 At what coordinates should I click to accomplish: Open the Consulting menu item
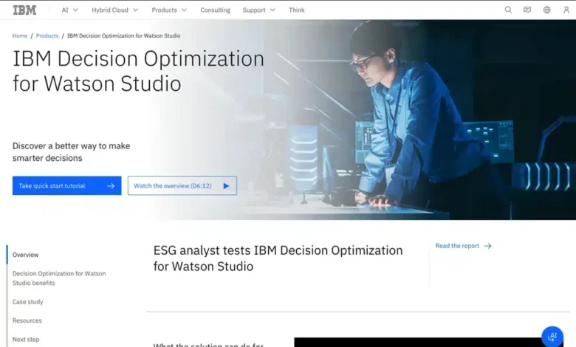[x=216, y=10]
